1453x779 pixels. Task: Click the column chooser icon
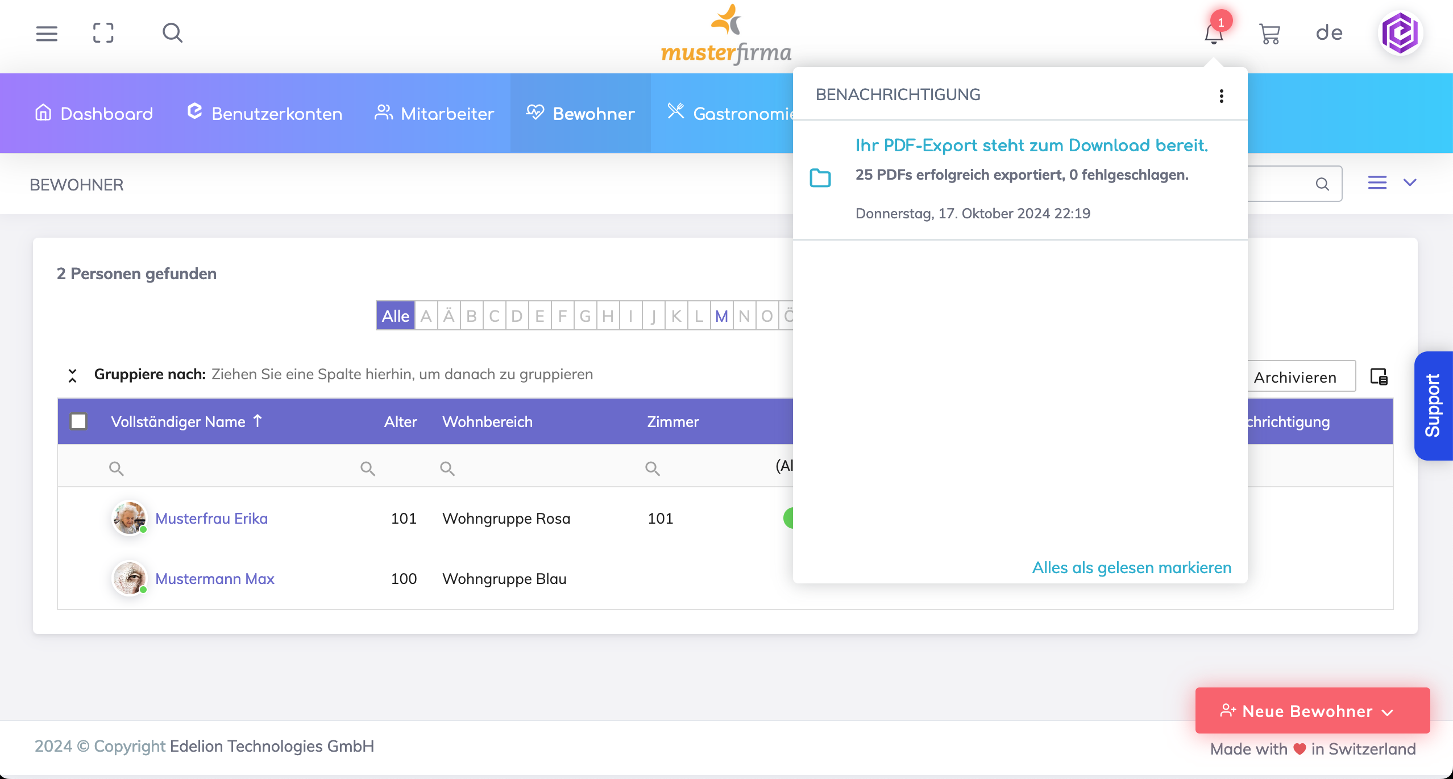pyautogui.click(x=1379, y=376)
